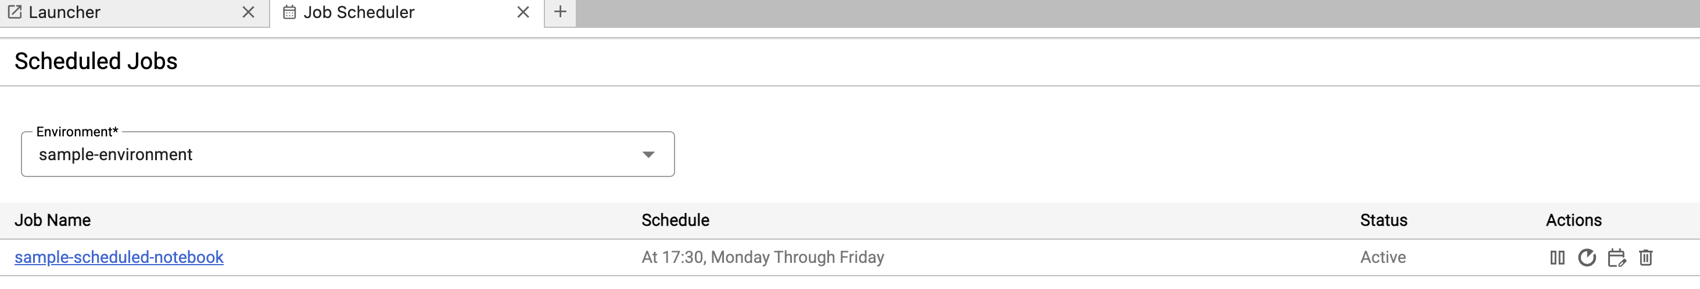The height and width of the screenshot is (289, 1700).
Task: Click the Job Name column header
Action: (x=53, y=221)
